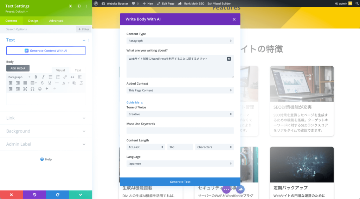The height and width of the screenshot is (199, 360).
Task: Open the New menu in admin bar
Action: pos(148,4)
